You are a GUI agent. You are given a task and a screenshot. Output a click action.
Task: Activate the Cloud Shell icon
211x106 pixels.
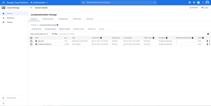190,2
